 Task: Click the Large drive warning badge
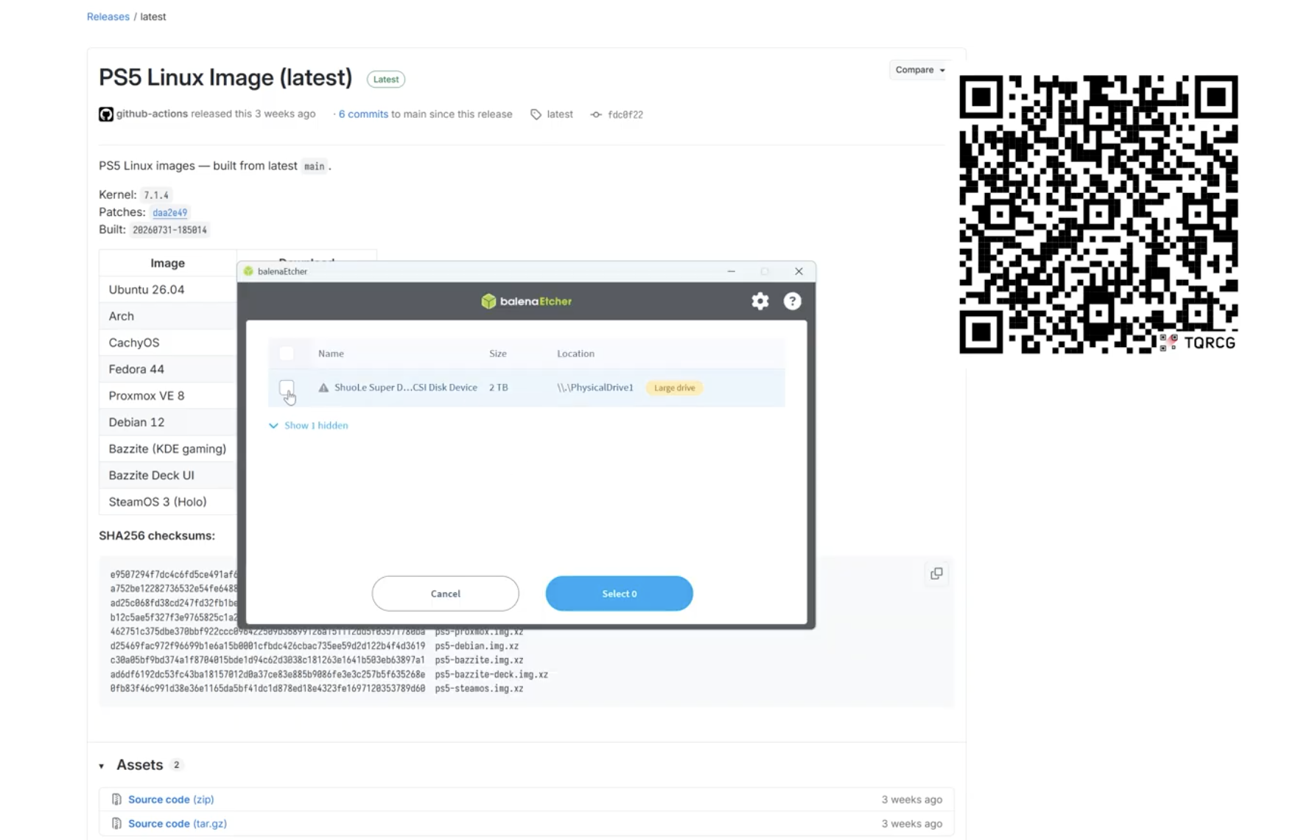674,388
